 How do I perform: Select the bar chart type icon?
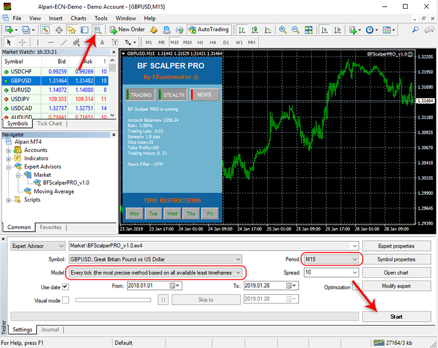(242, 30)
